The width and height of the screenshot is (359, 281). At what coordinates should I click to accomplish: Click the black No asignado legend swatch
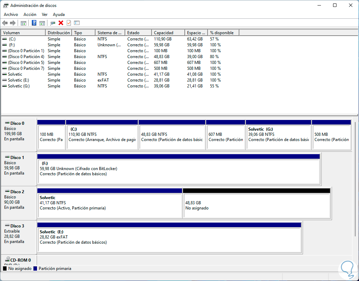[5, 269]
